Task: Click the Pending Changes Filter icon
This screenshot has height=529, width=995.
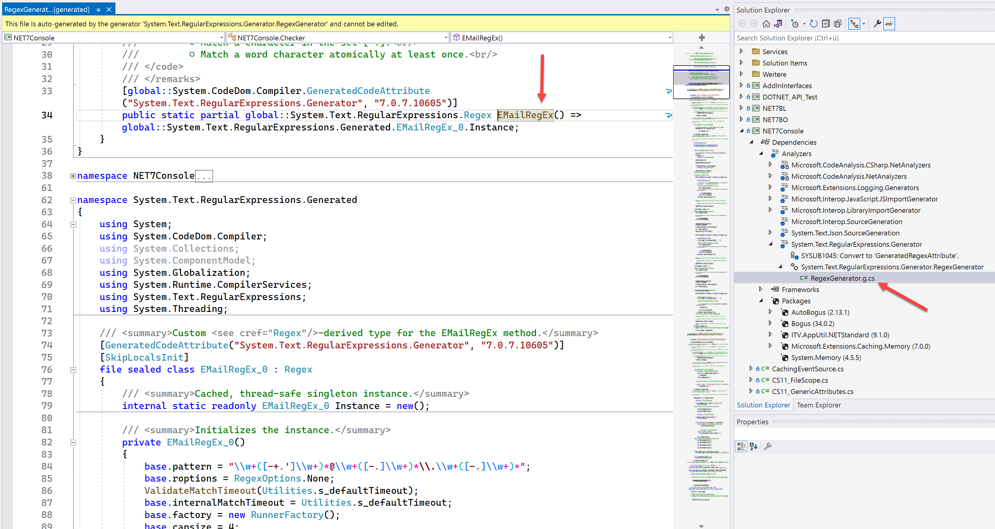Action: [x=795, y=24]
